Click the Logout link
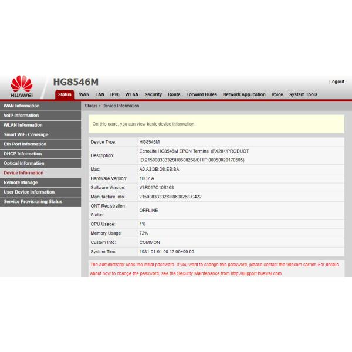 (337, 82)
